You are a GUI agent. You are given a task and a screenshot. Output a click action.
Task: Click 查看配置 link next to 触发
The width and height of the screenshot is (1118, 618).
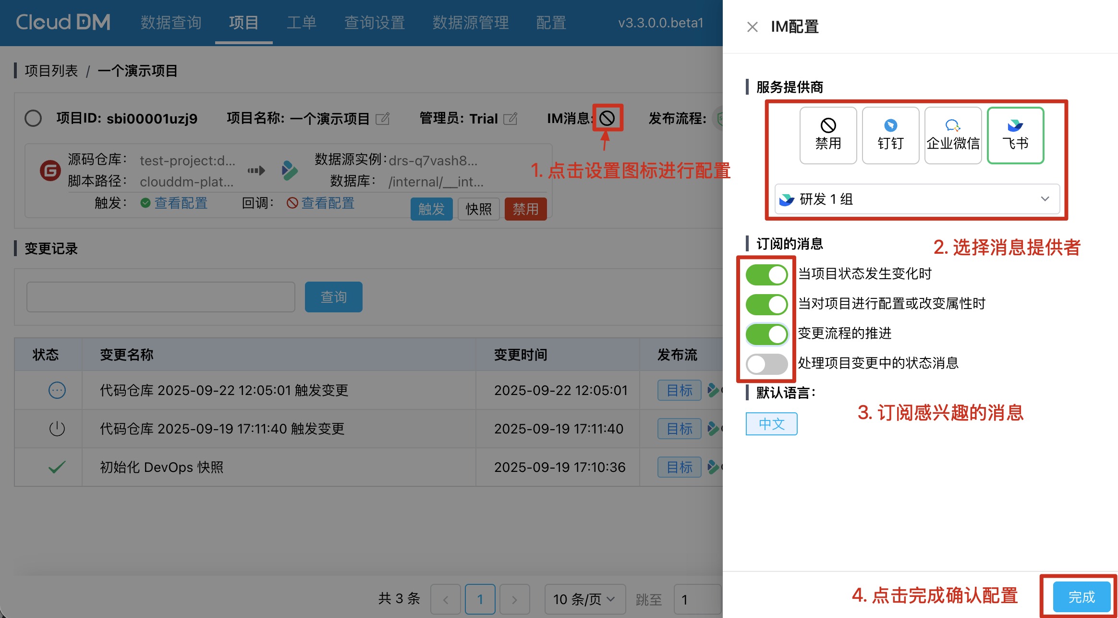181,203
